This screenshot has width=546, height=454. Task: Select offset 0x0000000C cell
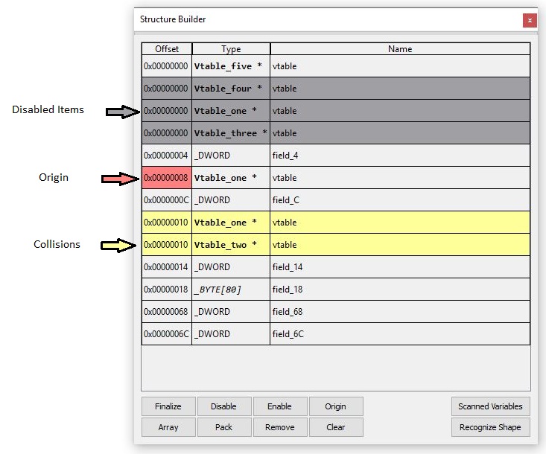[x=167, y=200]
